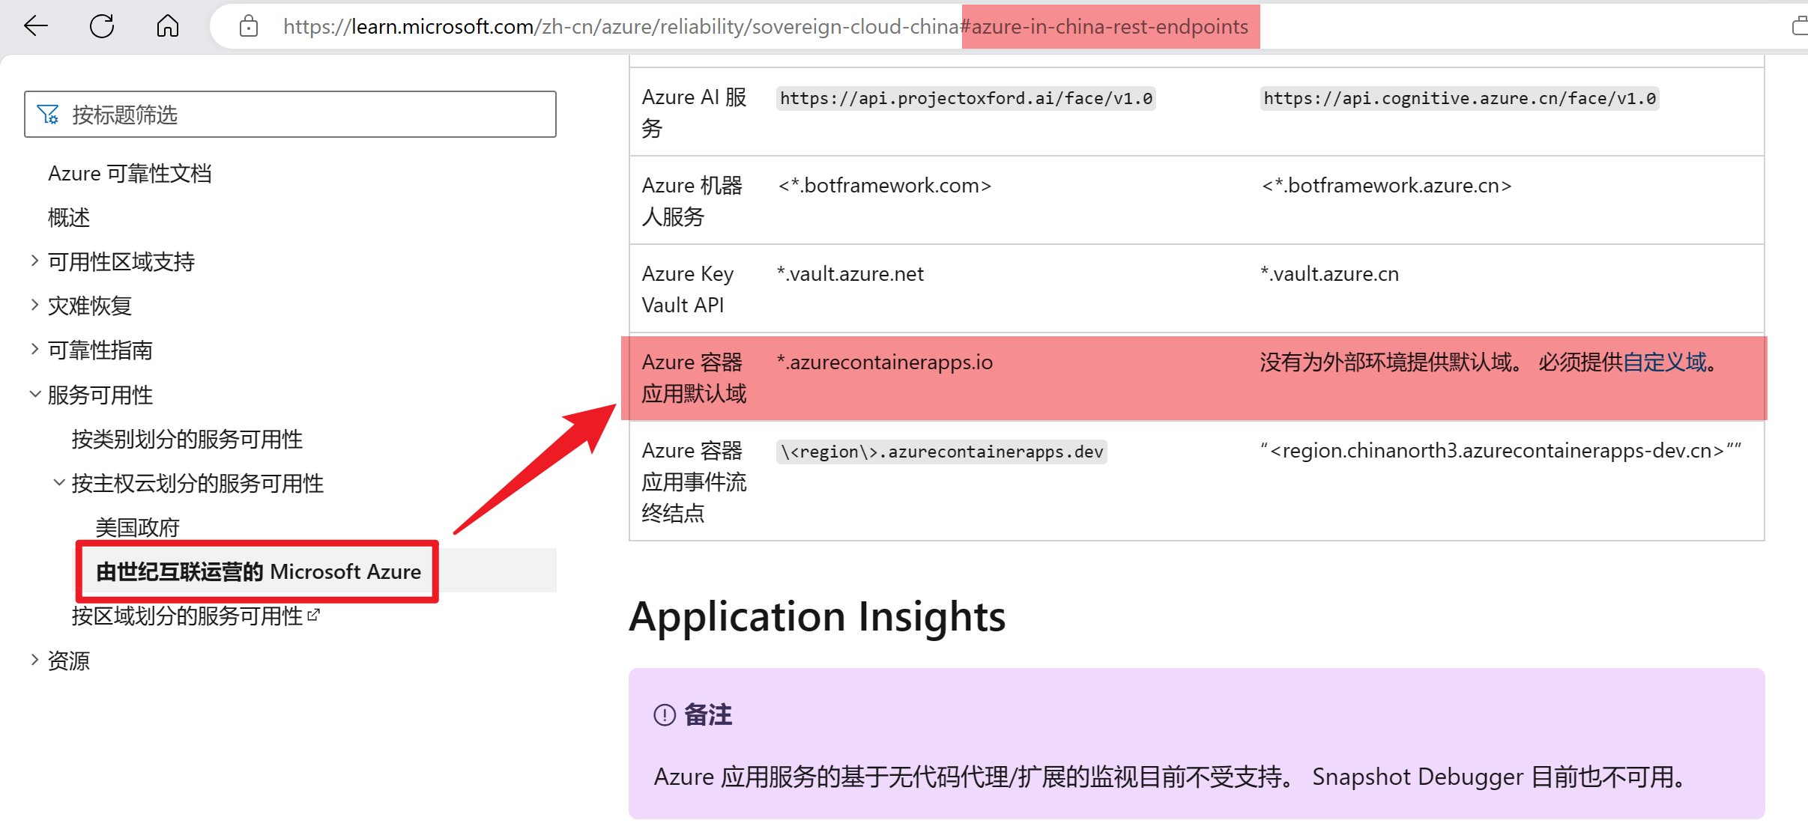This screenshot has height=835, width=1808.
Task: Click the browser back arrow
Action: click(x=35, y=26)
